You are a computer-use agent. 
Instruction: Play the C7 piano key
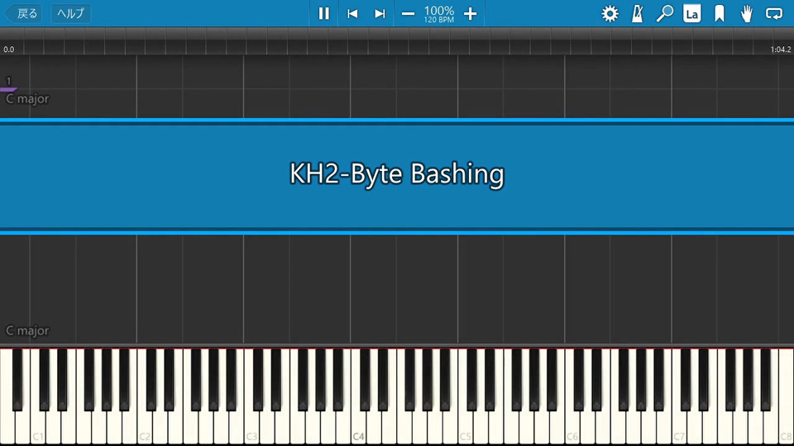[x=679, y=427]
